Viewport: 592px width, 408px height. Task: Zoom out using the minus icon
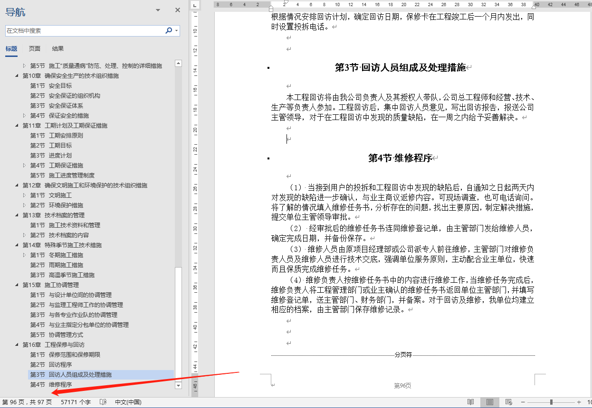523,401
